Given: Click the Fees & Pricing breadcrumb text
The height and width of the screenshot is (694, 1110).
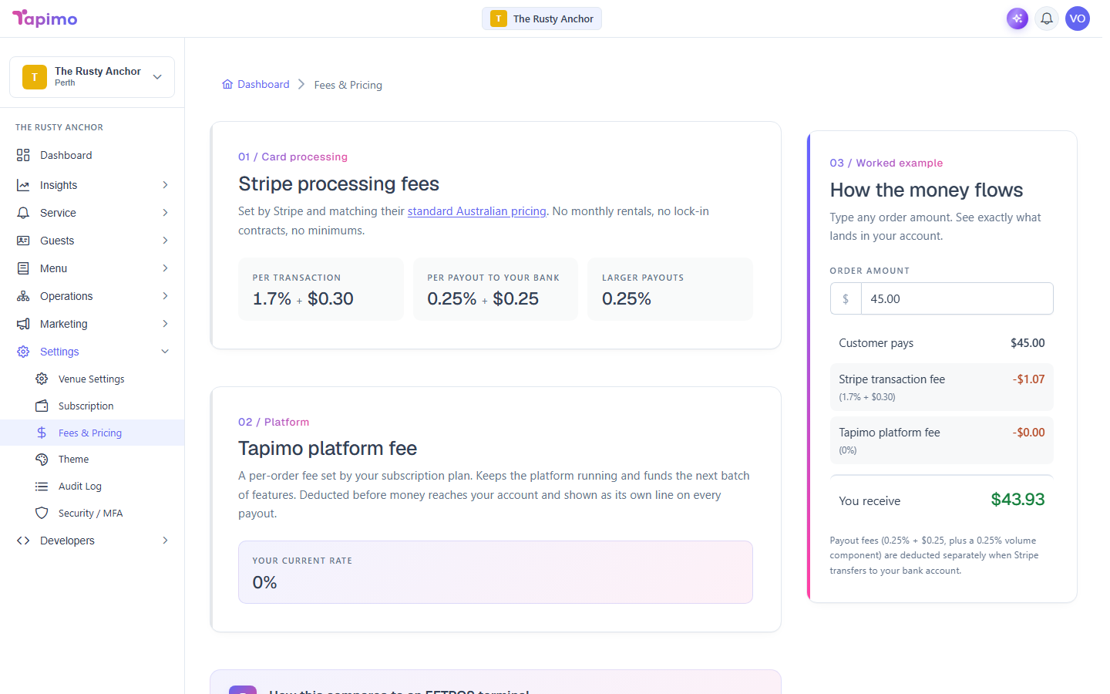Looking at the screenshot, I should coord(348,85).
